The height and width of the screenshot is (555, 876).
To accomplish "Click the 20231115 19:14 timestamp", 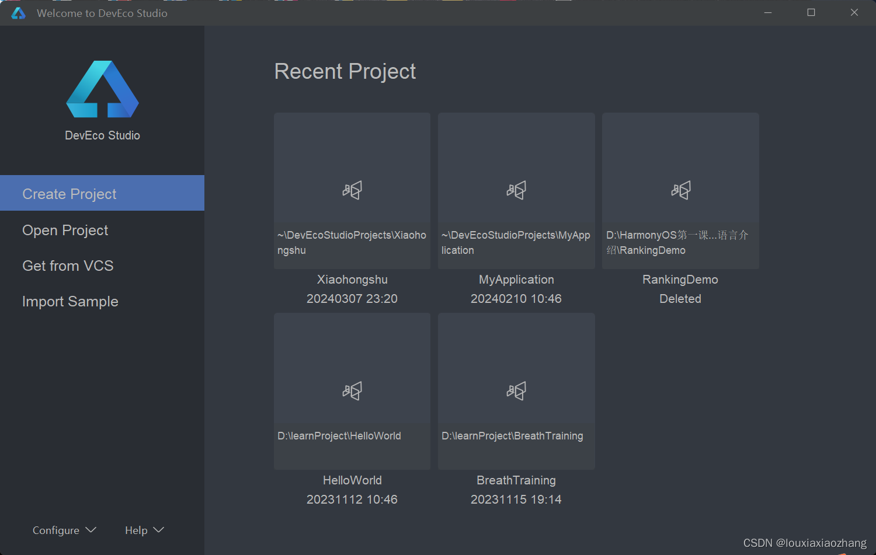I will coord(516,500).
